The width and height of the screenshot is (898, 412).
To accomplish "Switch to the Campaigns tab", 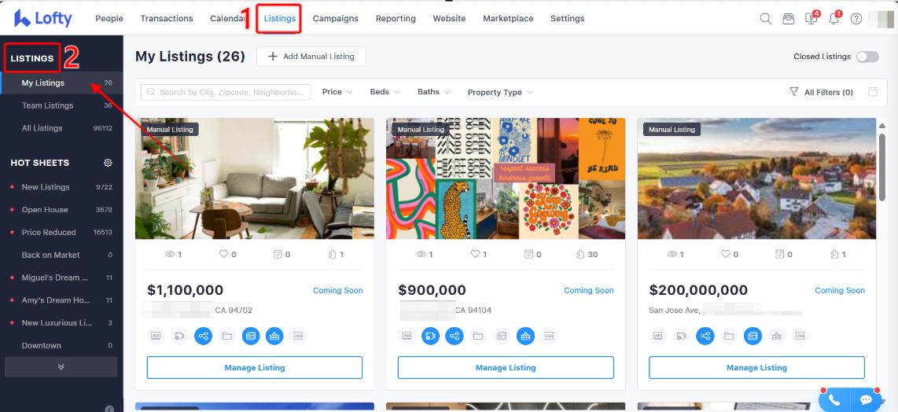I will click(x=336, y=18).
